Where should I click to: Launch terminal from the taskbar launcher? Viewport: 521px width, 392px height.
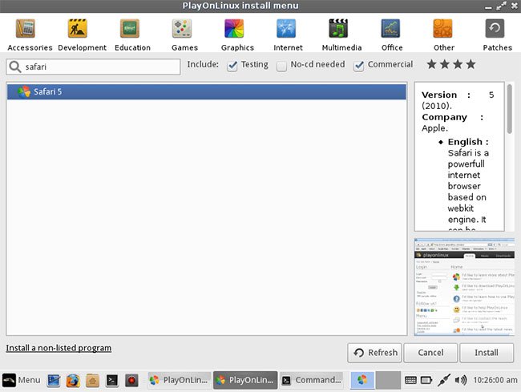[x=112, y=380]
